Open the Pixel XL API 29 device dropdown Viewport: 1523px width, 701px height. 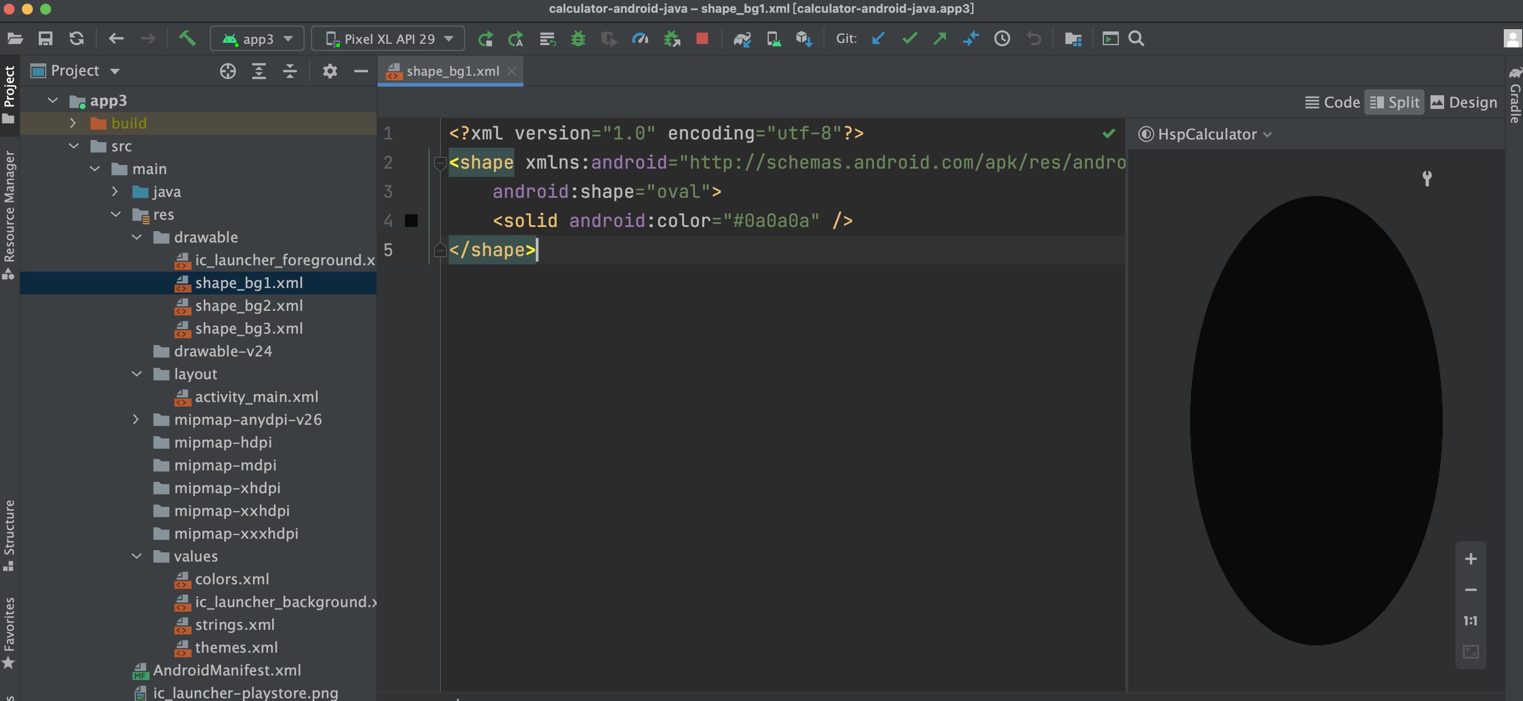coord(388,39)
